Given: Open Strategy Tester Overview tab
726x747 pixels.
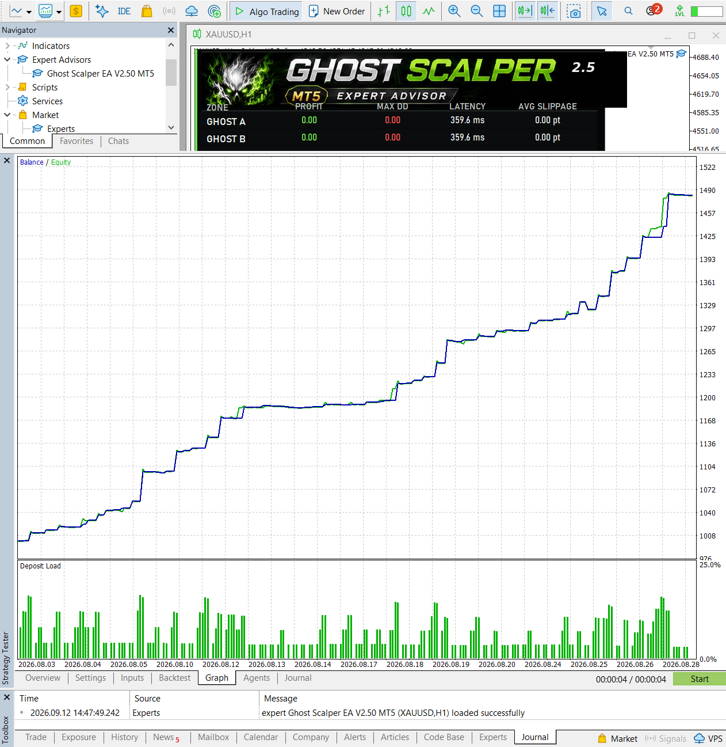Looking at the screenshot, I should (x=43, y=678).
